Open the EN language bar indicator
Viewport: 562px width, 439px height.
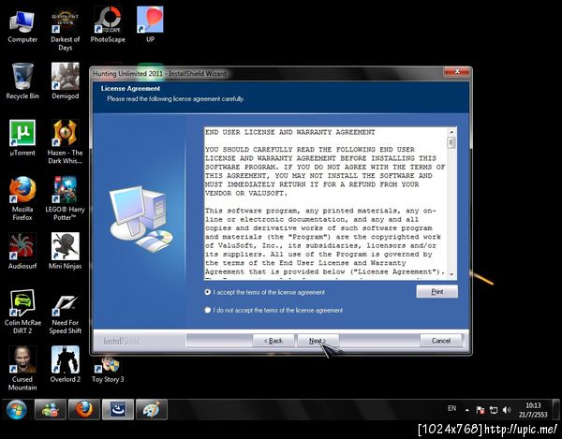tap(451, 408)
